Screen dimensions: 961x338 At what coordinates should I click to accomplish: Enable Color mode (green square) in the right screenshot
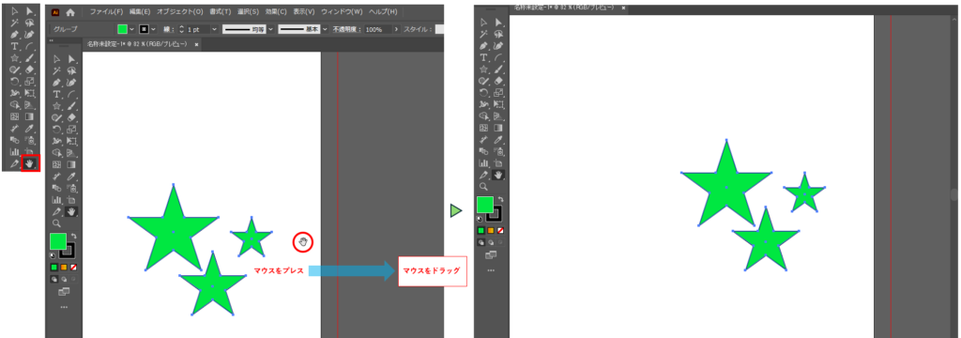(x=481, y=231)
